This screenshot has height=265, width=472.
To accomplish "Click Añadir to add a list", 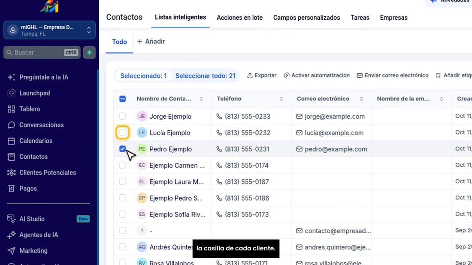I will (x=151, y=42).
